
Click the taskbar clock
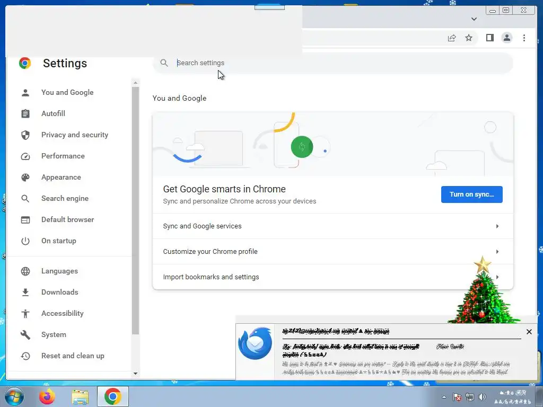tap(513, 397)
